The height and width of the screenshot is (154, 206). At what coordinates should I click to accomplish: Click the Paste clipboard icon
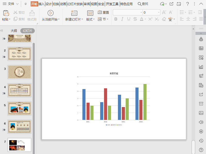6,13
